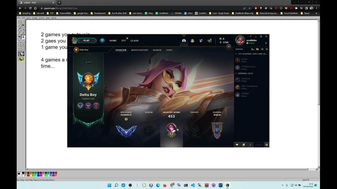Click the League missions exclamation icon
Viewport: 337px width, 189px height.
click(x=102, y=41)
